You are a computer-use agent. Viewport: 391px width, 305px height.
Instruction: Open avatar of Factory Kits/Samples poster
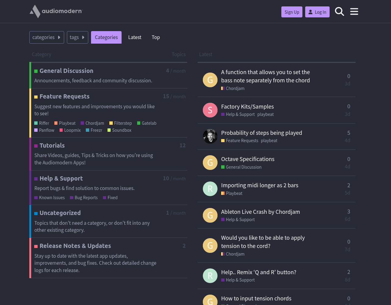tap(210, 110)
